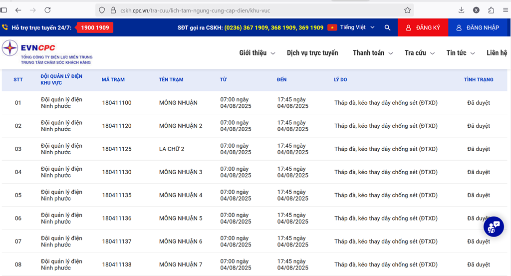Click the site search magnifier icon
511x276 pixels.
387,28
